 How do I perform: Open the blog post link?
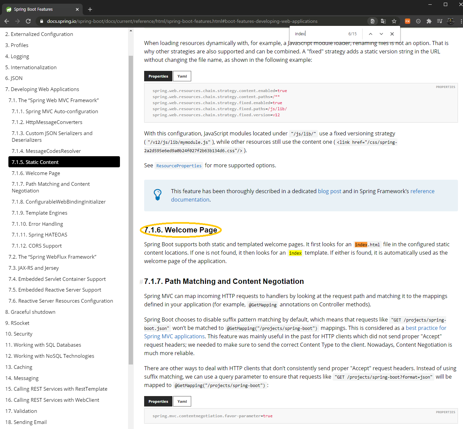[x=330, y=191]
